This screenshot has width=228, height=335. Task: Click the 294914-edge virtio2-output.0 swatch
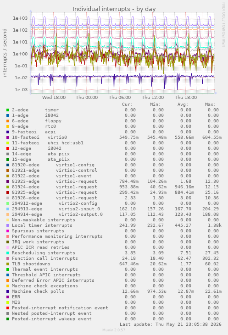pos(8,214)
